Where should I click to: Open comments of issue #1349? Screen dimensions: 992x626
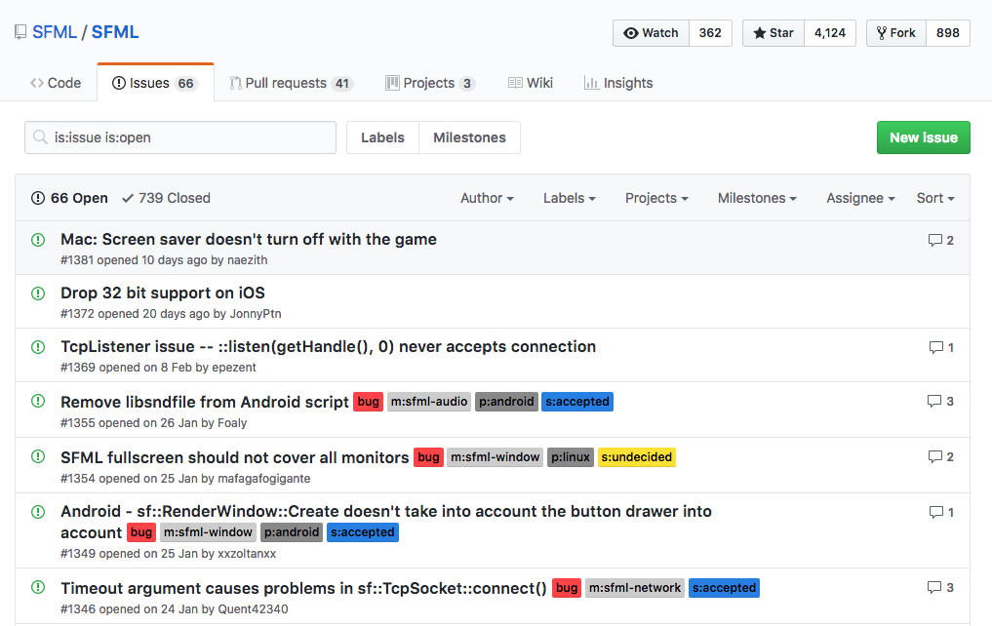click(x=941, y=513)
